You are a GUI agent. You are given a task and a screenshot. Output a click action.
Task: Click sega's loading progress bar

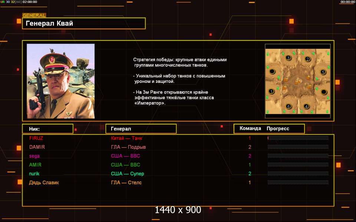(298, 156)
